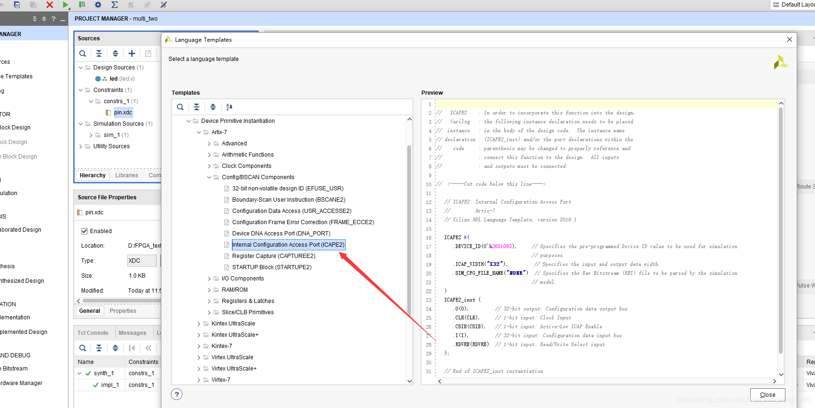Click the crossed-out pin toolbar icon
Viewport: 815px width, 408px height.
pos(163,5)
